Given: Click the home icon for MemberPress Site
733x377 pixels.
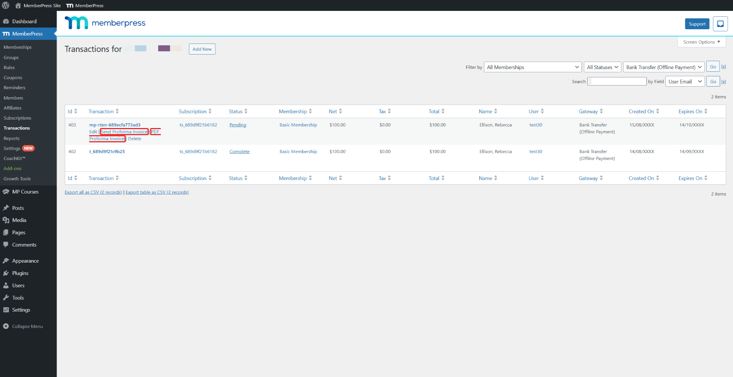Looking at the screenshot, I should point(18,5).
